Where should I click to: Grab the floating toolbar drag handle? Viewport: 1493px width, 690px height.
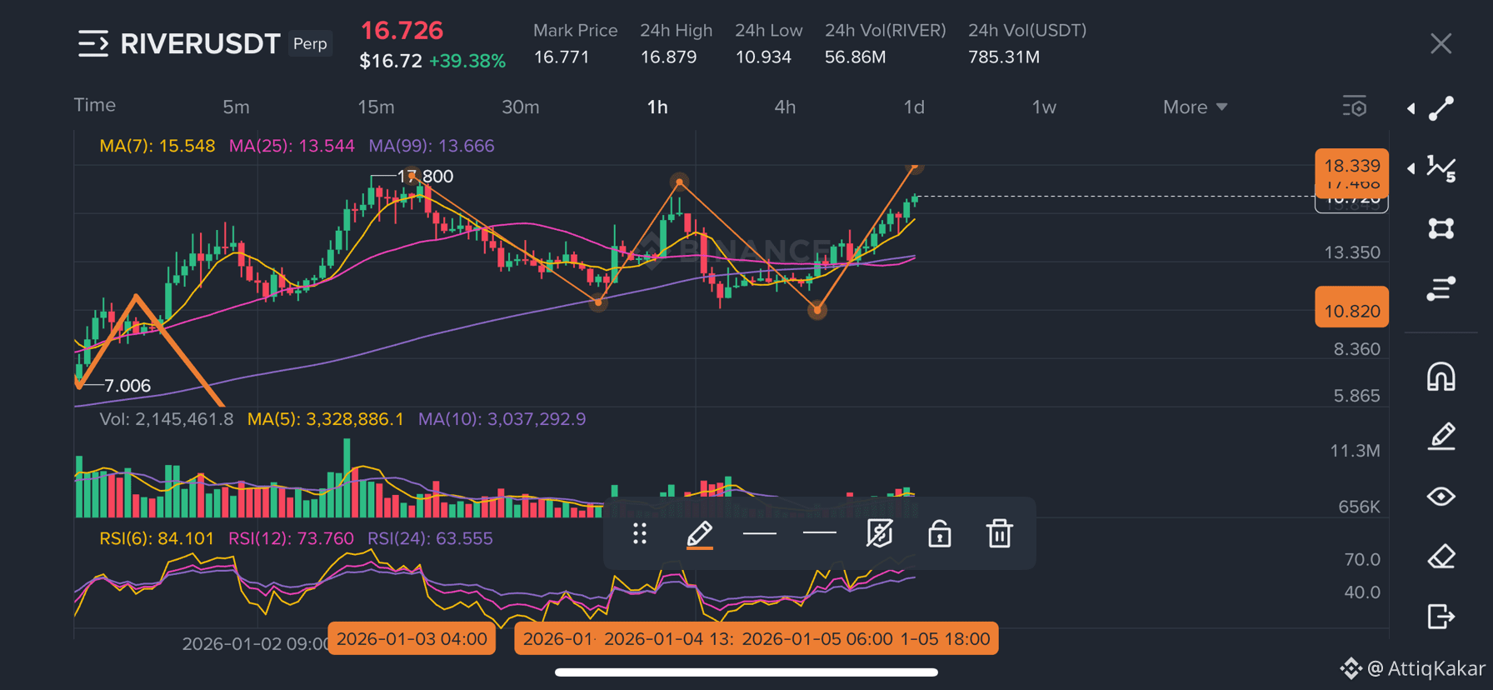click(x=640, y=533)
